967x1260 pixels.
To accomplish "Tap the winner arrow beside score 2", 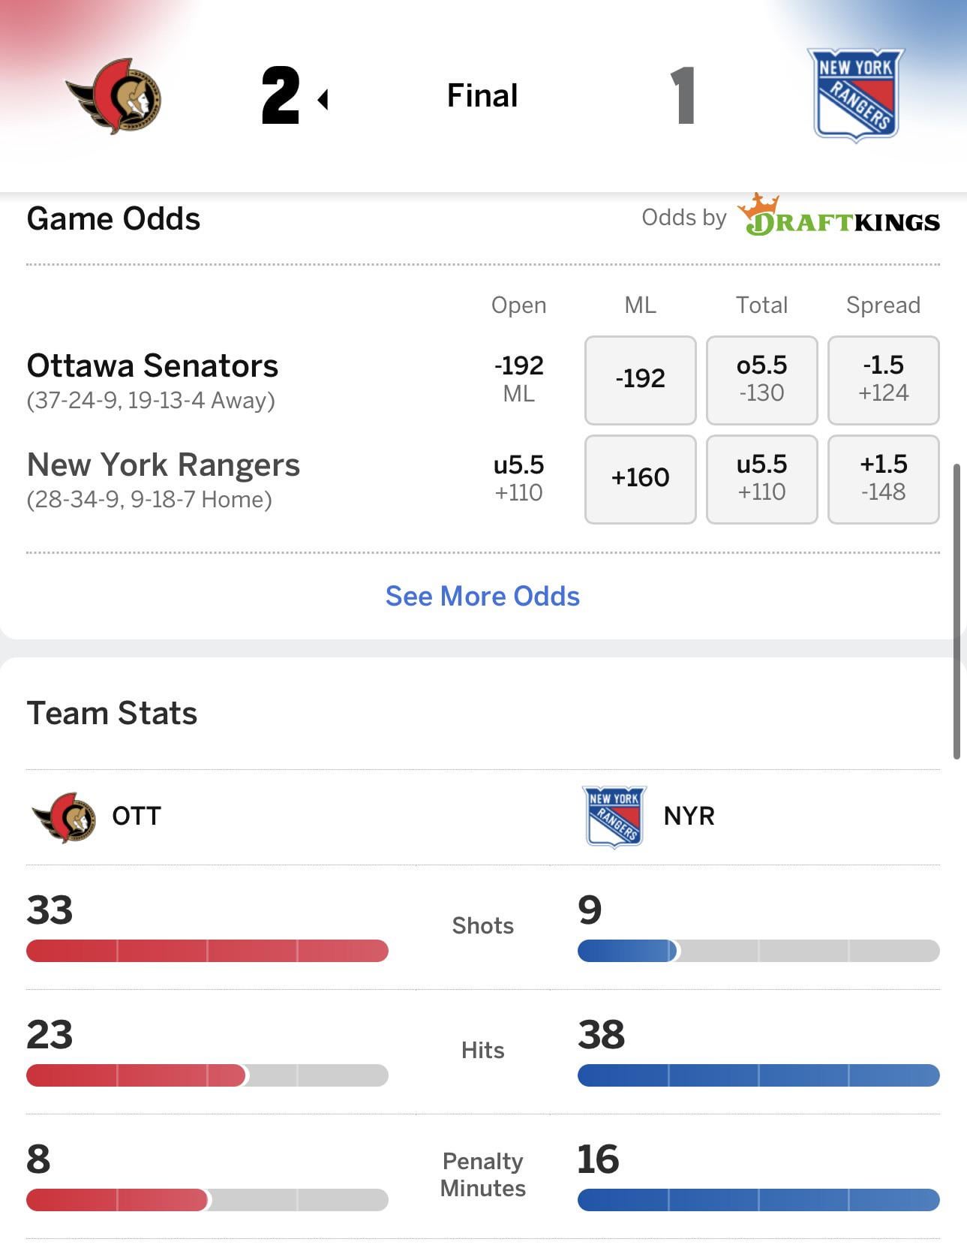I will tap(323, 99).
